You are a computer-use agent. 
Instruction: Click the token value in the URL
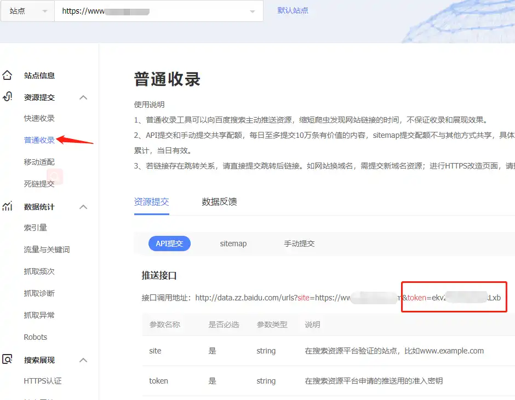[x=466, y=298]
